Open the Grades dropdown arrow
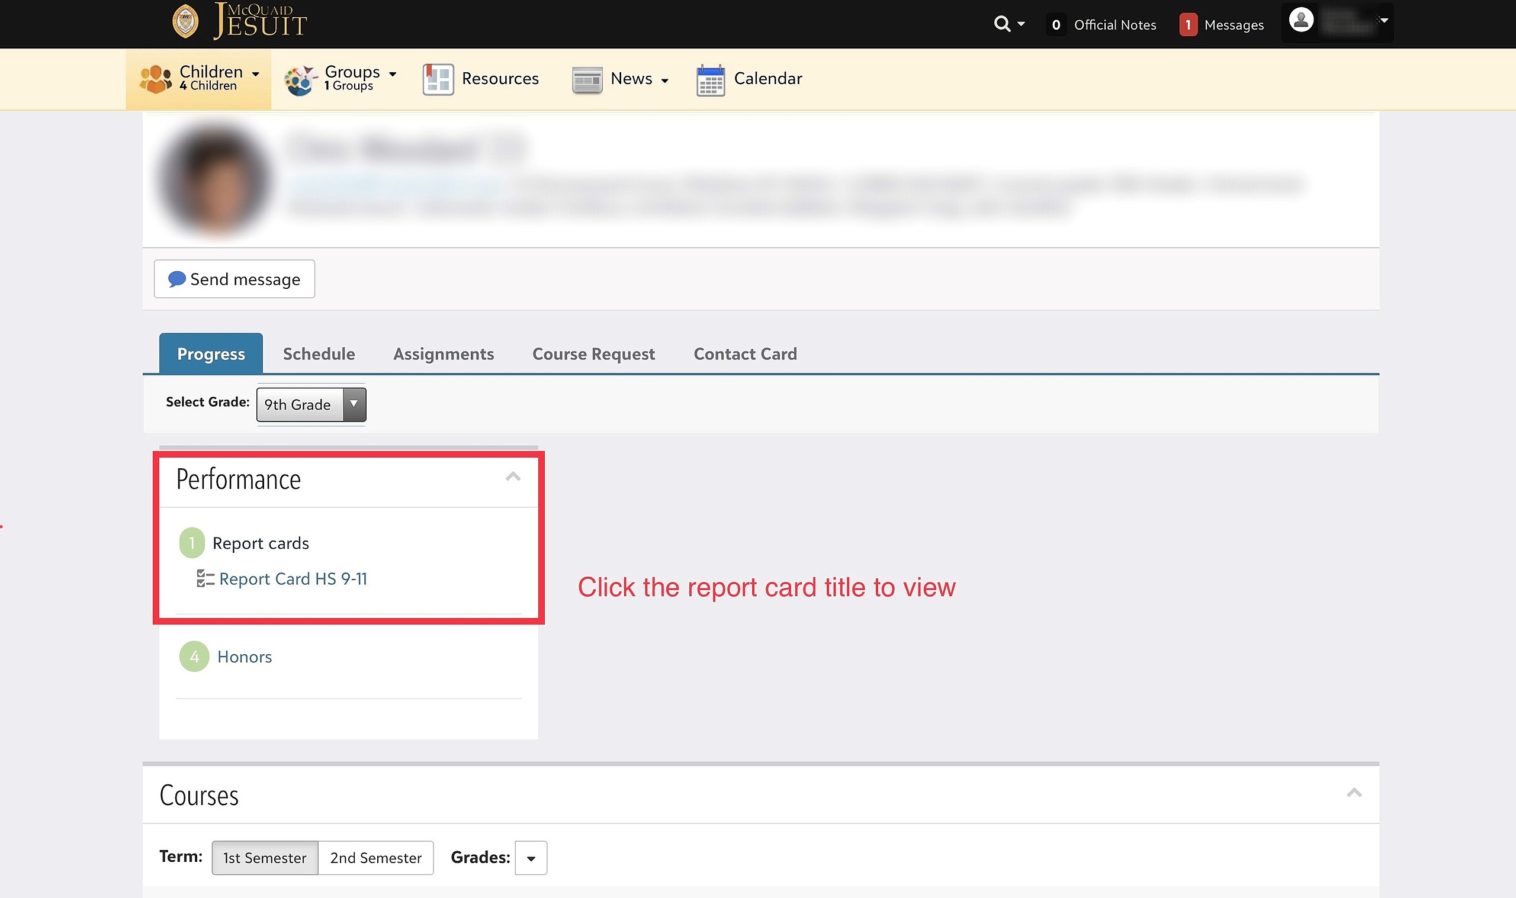Viewport: 1516px width, 898px height. (x=531, y=858)
